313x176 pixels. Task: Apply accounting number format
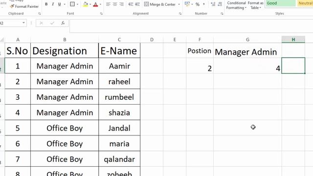pos(187,4)
